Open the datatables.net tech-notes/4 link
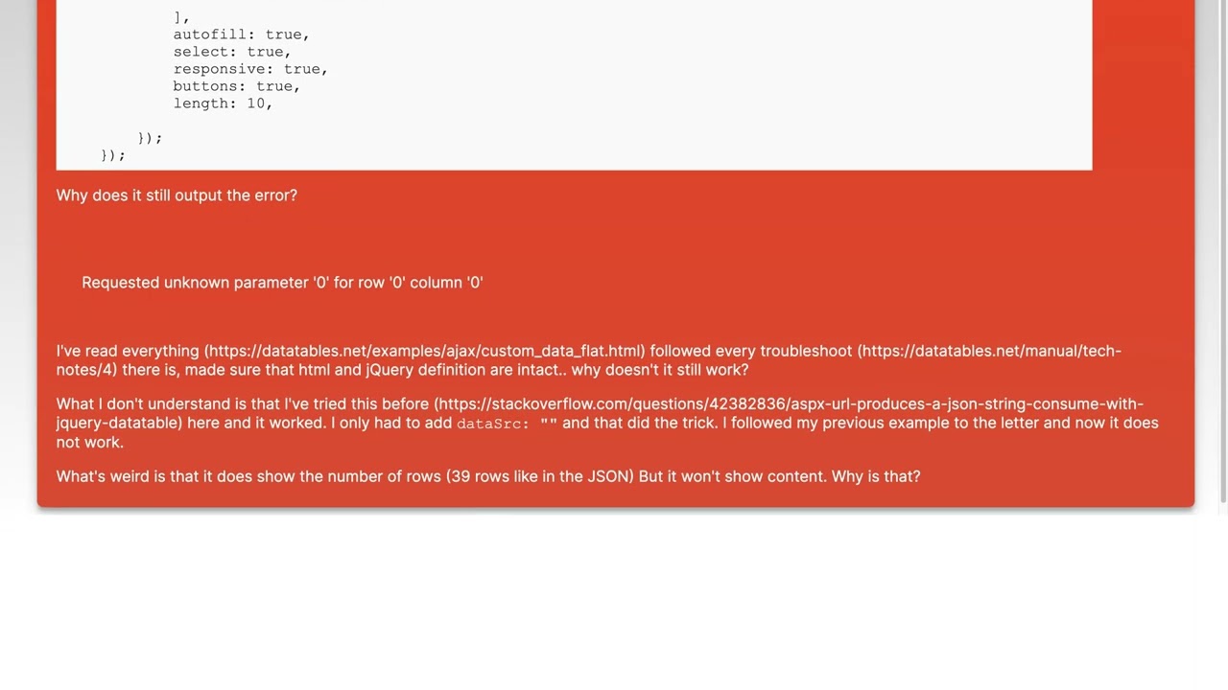1228x690 pixels. pos(990,351)
